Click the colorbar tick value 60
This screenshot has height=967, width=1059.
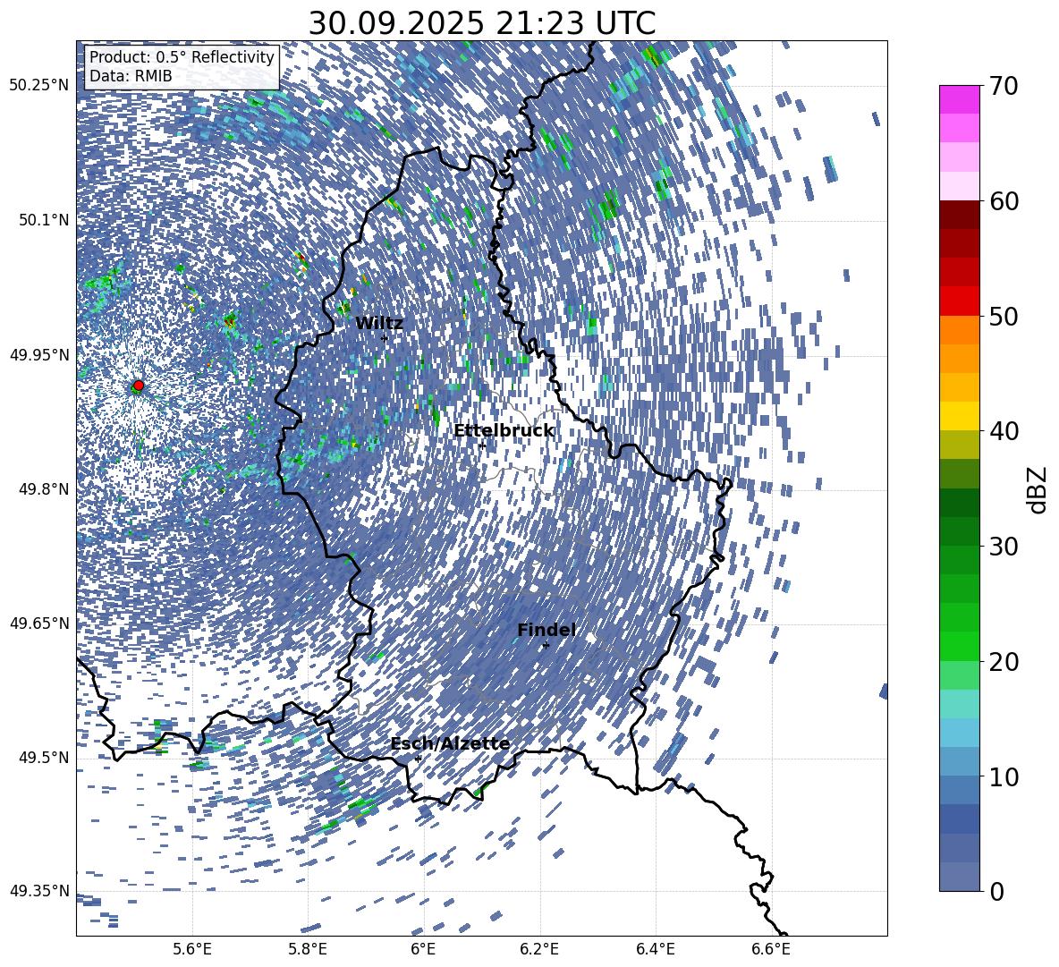click(x=1004, y=201)
